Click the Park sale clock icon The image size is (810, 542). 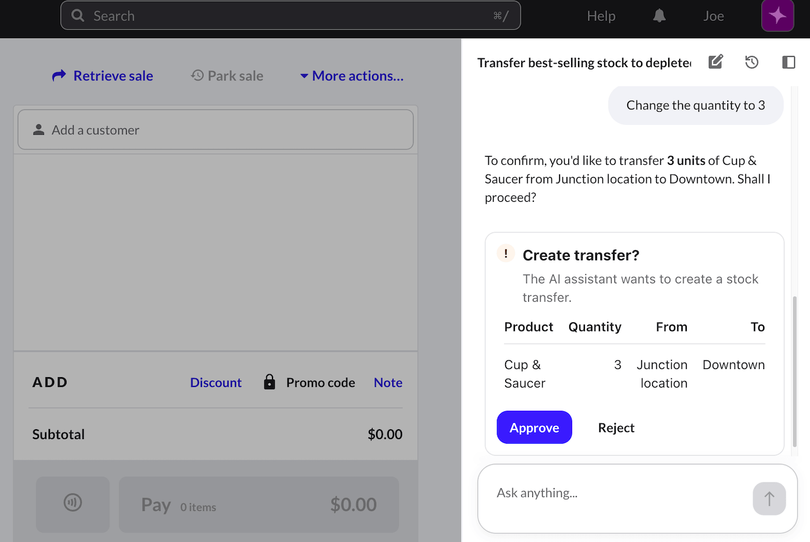coord(197,75)
